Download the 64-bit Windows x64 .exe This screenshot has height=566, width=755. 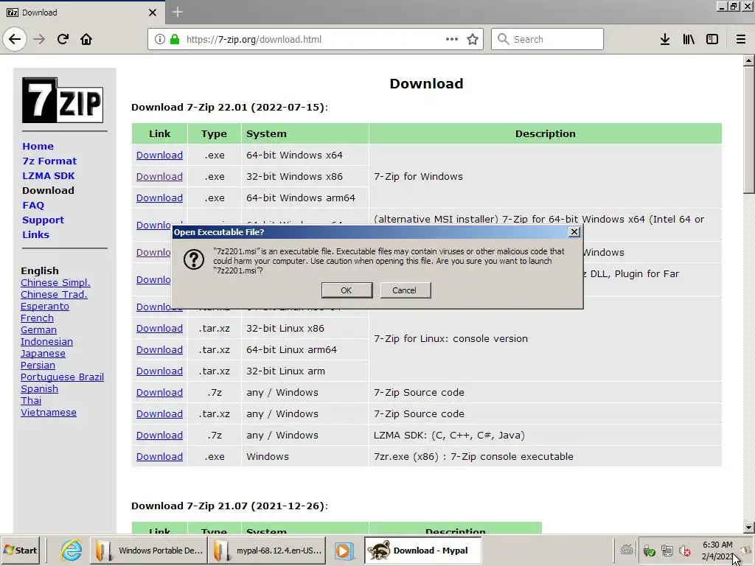pyautogui.click(x=159, y=156)
